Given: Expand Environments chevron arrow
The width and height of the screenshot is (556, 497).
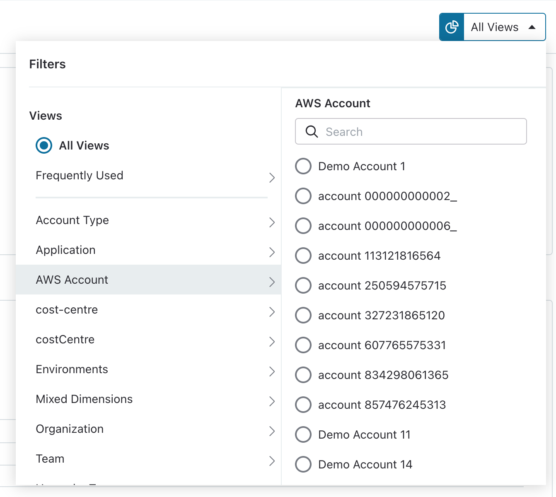Looking at the screenshot, I should pyautogui.click(x=272, y=372).
